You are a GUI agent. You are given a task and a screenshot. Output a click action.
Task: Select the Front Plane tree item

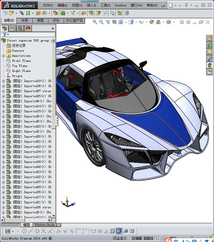(21, 61)
